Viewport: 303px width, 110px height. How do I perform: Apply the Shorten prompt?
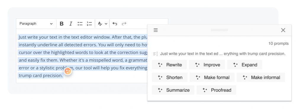pos(170,78)
